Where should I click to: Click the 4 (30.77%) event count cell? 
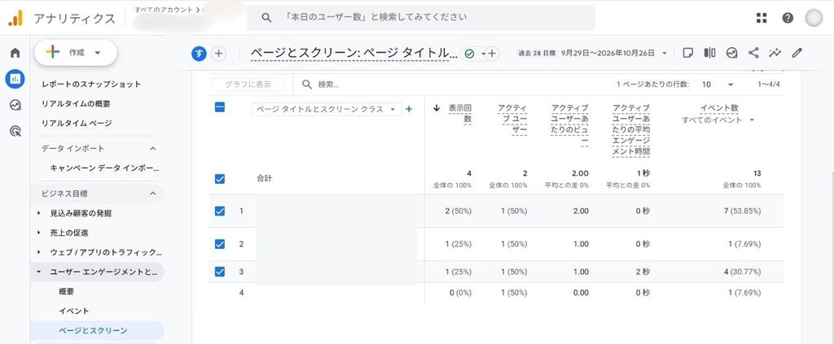(741, 272)
